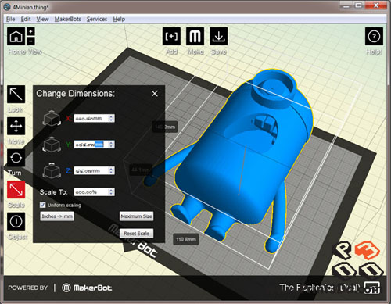This screenshot has width=391, height=304.
Task: Adjust the Z dimension spinner arrows
Action: coord(111,170)
